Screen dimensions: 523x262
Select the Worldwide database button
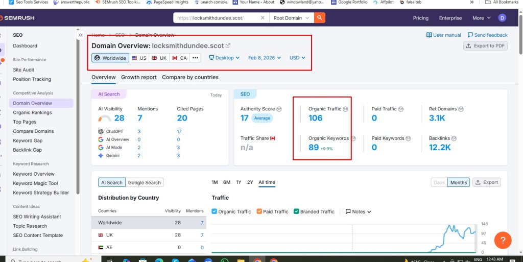click(110, 58)
